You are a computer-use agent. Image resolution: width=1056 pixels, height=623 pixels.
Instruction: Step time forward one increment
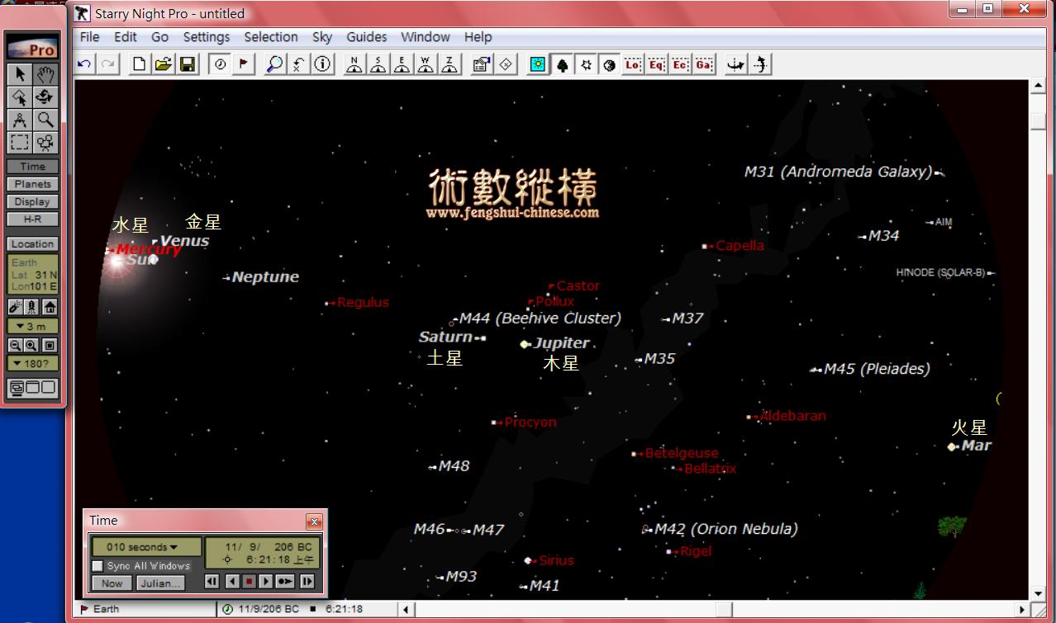coord(307,582)
